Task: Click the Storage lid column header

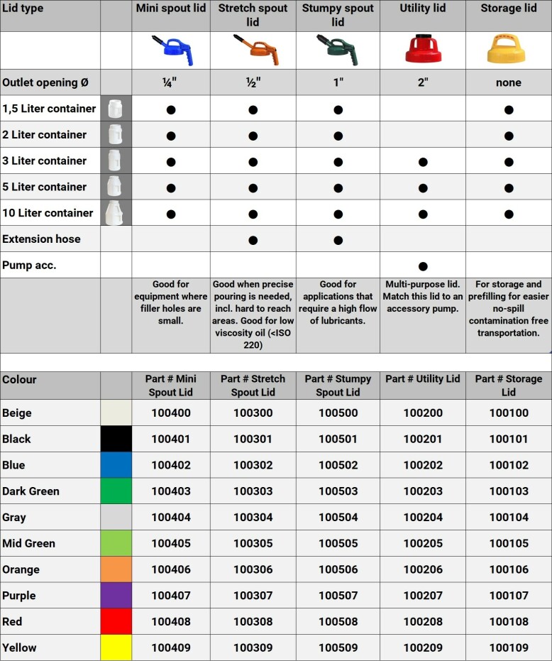Action: point(509,8)
